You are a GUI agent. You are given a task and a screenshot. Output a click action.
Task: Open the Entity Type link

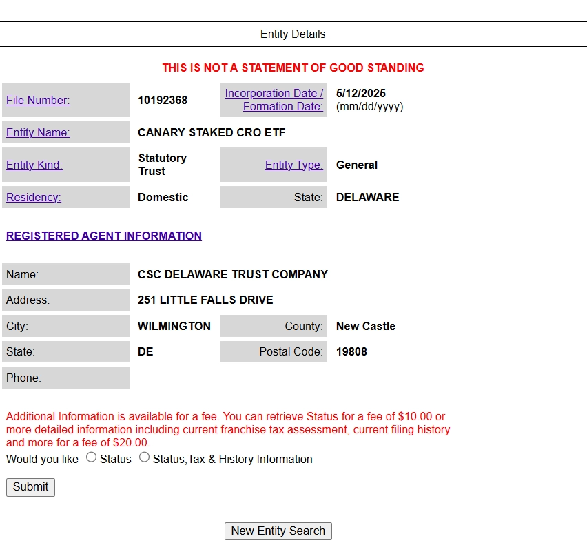[294, 165]
